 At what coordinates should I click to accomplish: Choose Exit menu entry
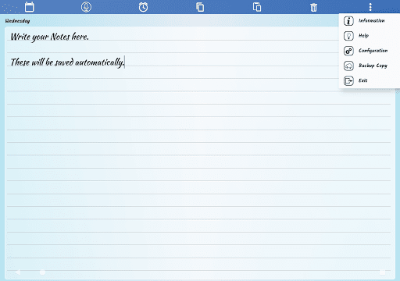pos(370,81)
